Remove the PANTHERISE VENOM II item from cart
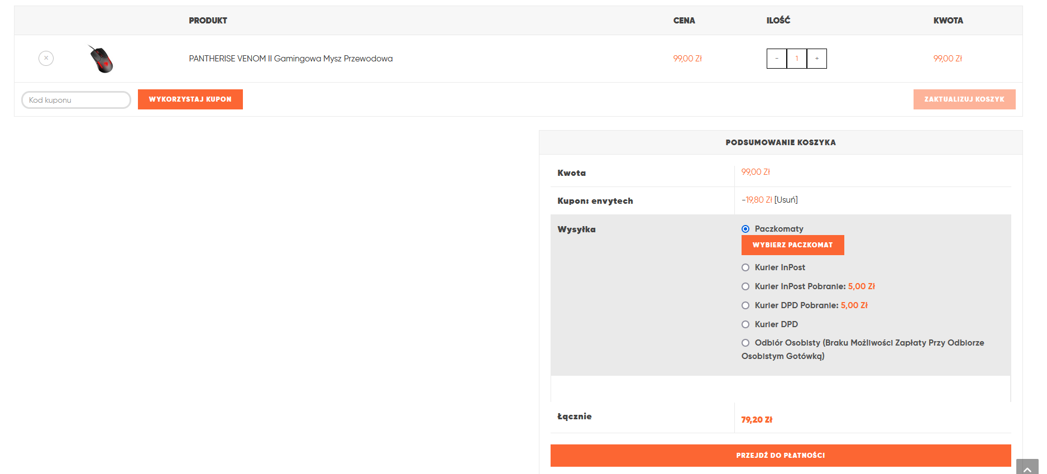1047x474 pixels. coord(46,58)
